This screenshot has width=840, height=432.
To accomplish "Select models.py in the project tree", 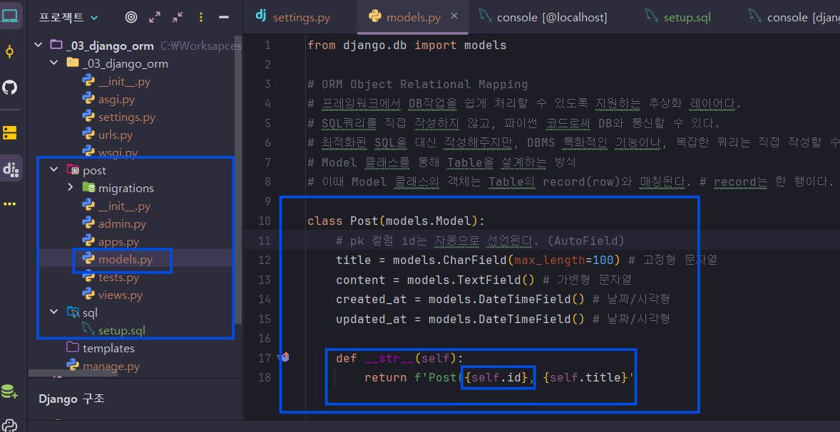I will (x=117, y=259).
